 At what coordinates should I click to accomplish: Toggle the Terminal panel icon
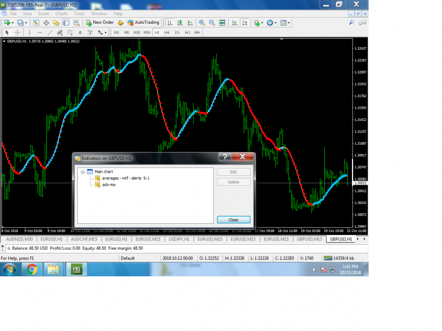[66, 23]
